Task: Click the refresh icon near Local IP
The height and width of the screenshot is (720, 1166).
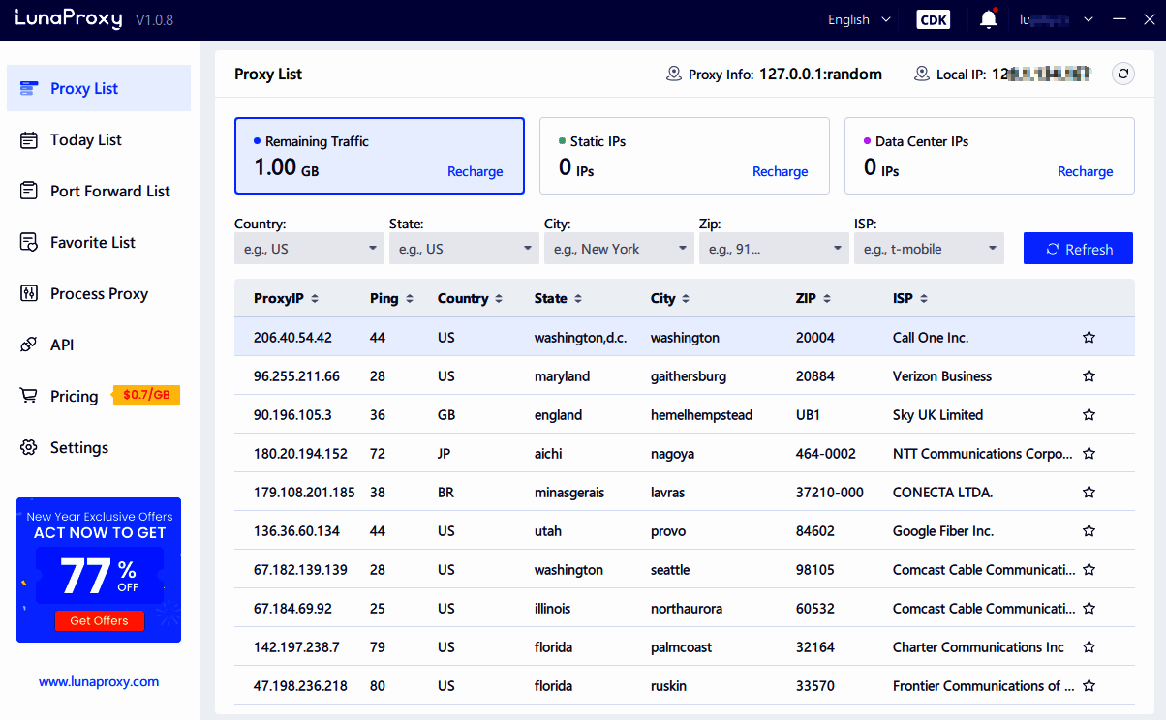Action: (x=1122, y=74)
